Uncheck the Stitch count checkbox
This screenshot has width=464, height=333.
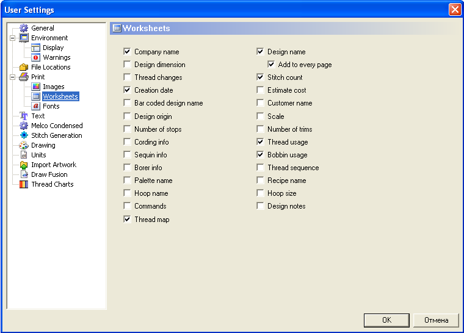click(260, 77)
